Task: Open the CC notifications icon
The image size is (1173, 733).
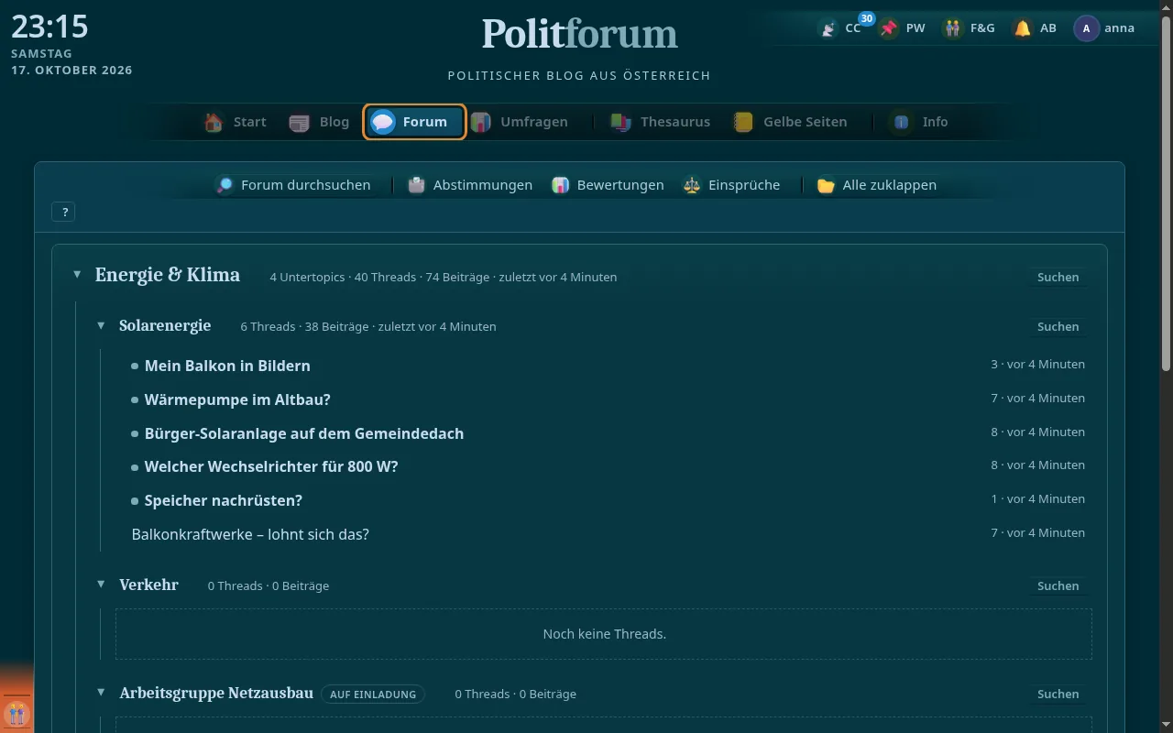Action: pos(828,28)
